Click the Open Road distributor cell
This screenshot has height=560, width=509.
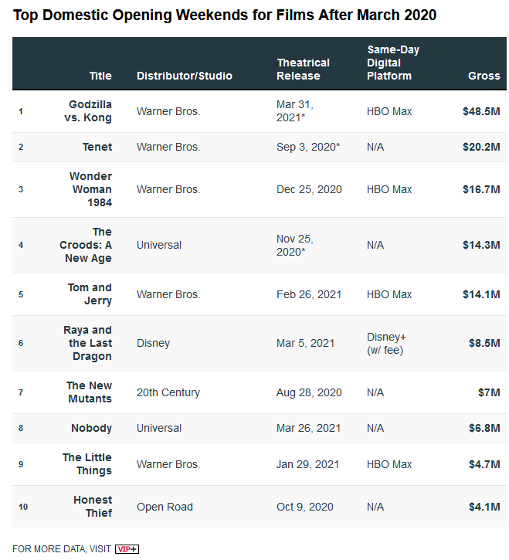click(x=165, y=507)
